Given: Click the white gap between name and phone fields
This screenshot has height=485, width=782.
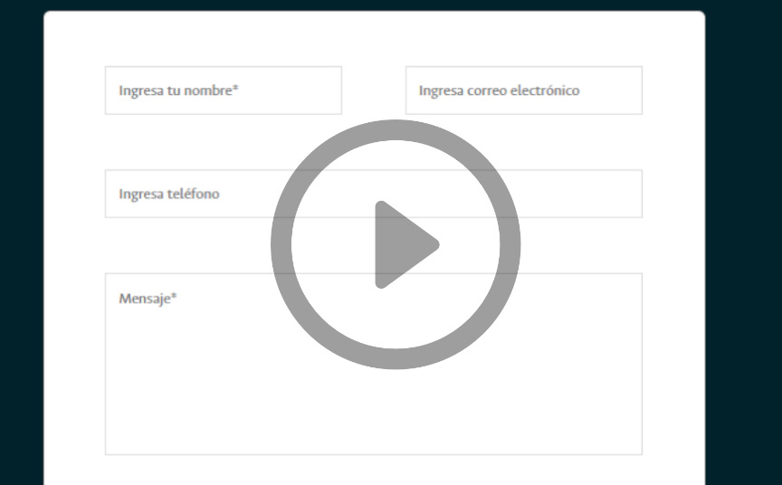Looking at the screenshot, I should [189, 142].
